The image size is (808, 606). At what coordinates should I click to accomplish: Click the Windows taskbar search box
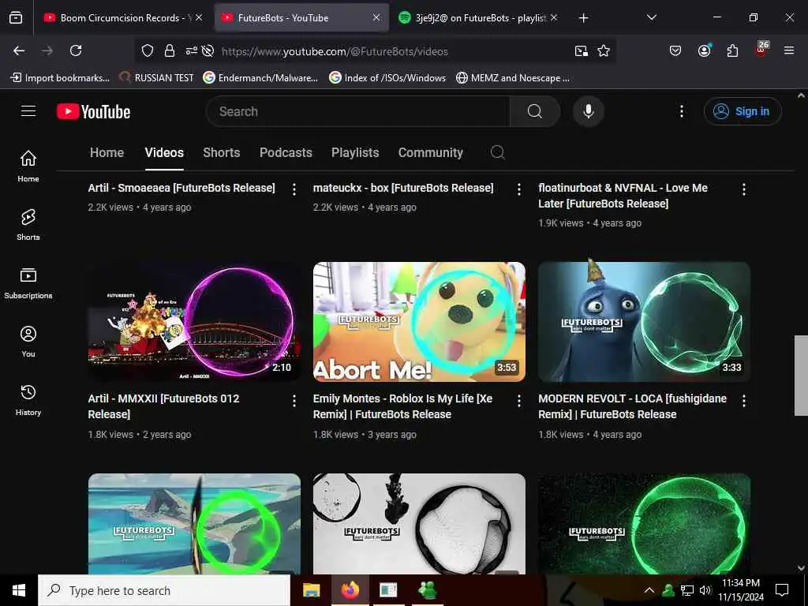click(x=164, y=590)
